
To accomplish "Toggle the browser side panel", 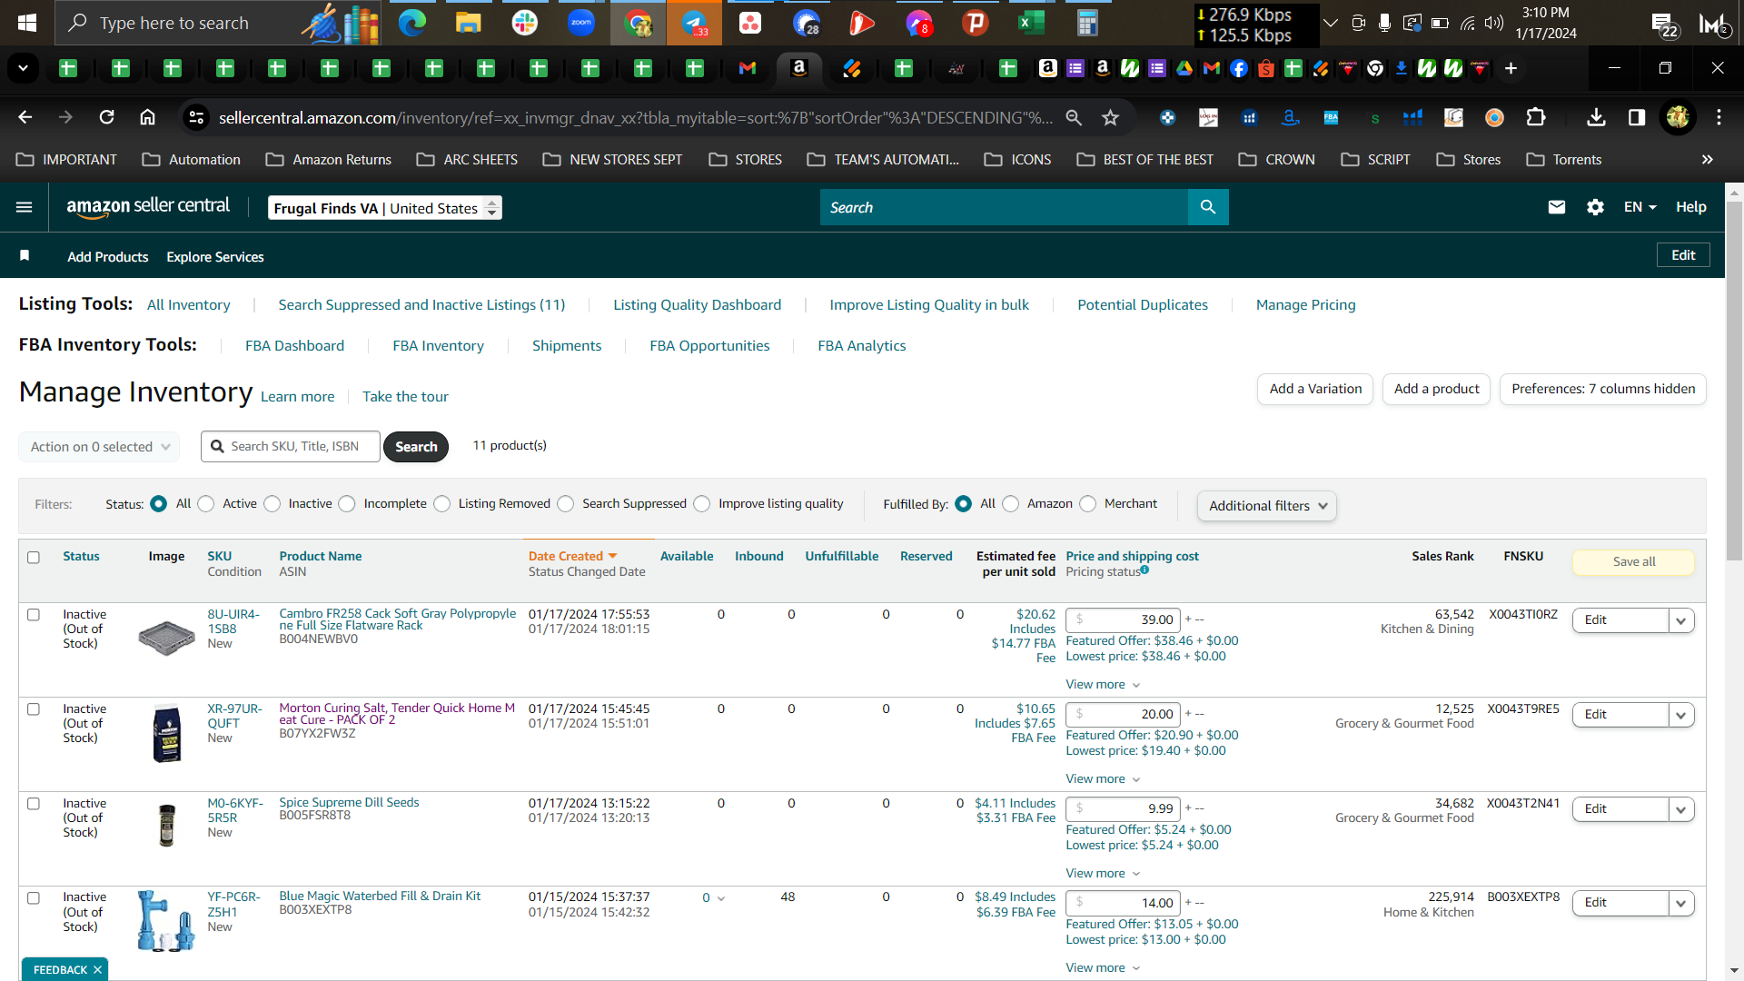I will coord(1637,117).
